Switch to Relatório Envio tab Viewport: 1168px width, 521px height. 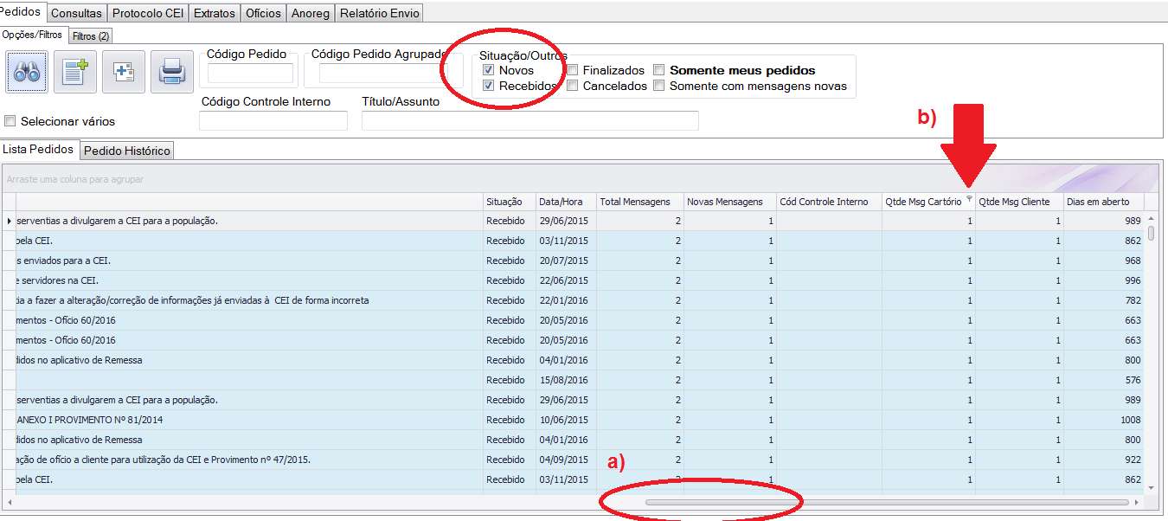point(380,13)
